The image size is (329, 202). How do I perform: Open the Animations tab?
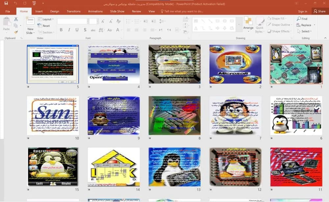click(95, 11)
